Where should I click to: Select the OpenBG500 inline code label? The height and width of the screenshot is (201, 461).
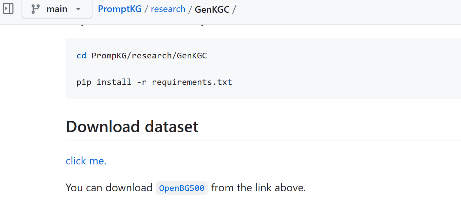click(x=182, y=188)
